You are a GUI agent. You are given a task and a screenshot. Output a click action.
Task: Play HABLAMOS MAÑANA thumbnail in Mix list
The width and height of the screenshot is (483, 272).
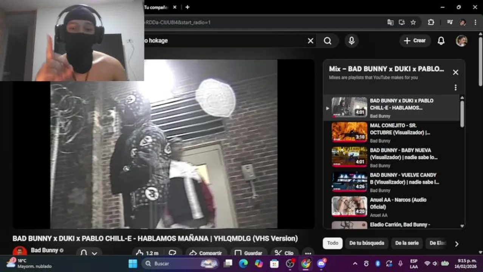coord(349,107)
